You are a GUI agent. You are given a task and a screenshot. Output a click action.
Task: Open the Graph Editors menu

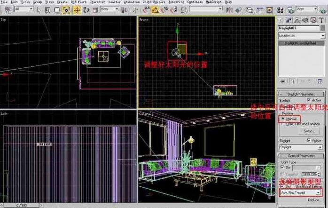pyautogui.click(x=154, y=2)
